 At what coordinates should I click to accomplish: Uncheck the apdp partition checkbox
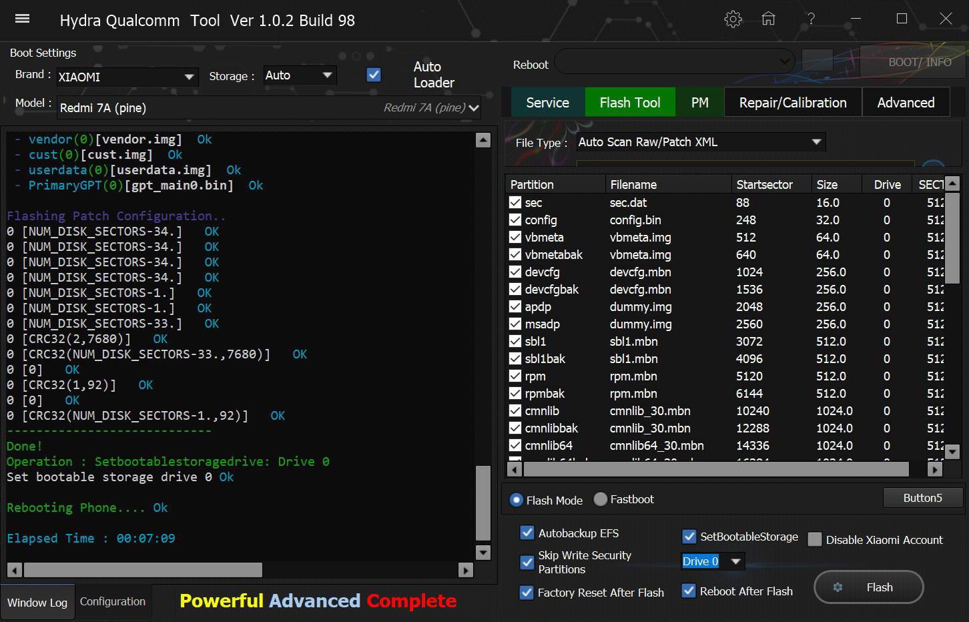point(515,306)
